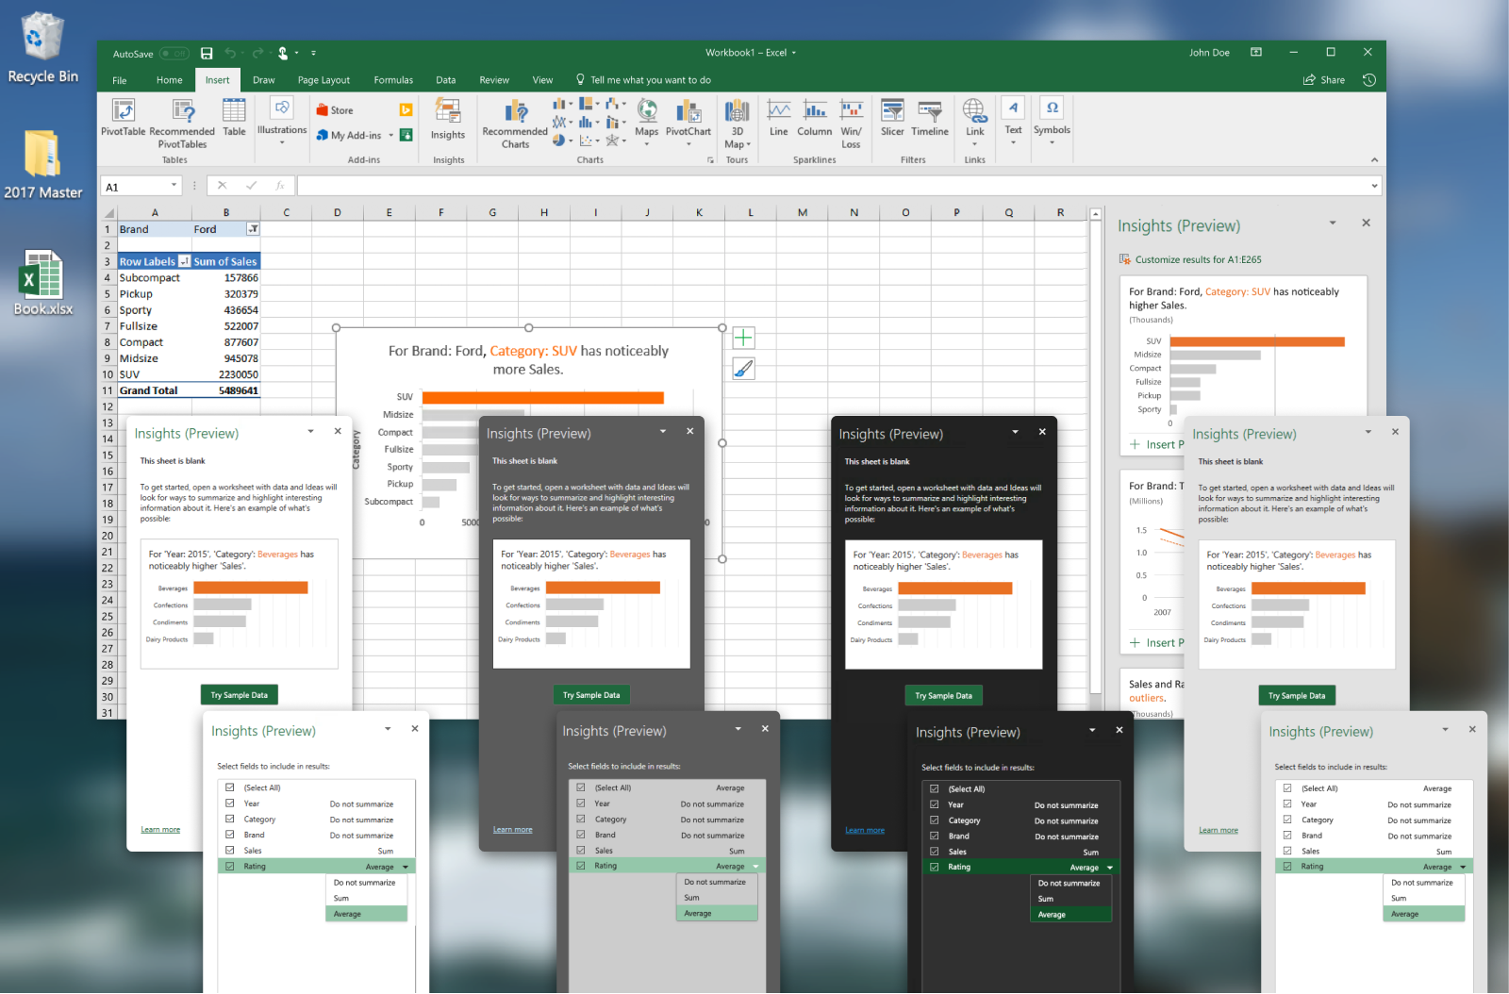Open the Rating Average dropdown in the black panel
The width and height of the screenshot is (1509, 994).
1110,868
